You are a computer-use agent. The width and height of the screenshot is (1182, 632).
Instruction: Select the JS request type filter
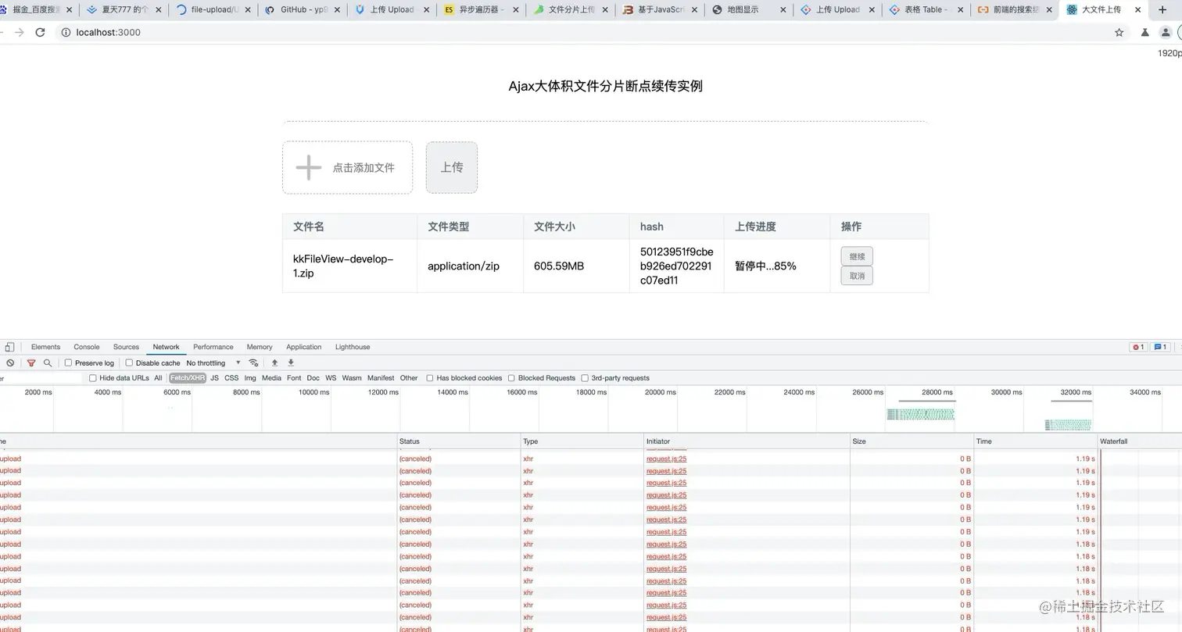coord(215,378)
